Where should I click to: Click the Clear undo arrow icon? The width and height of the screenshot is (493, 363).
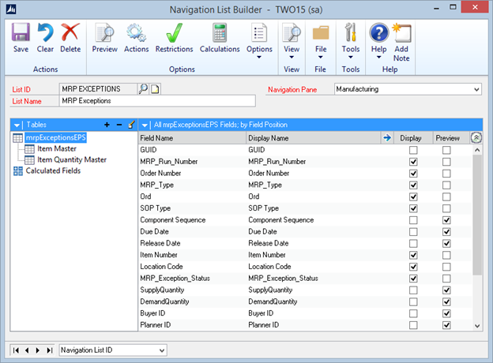point(45,32)
